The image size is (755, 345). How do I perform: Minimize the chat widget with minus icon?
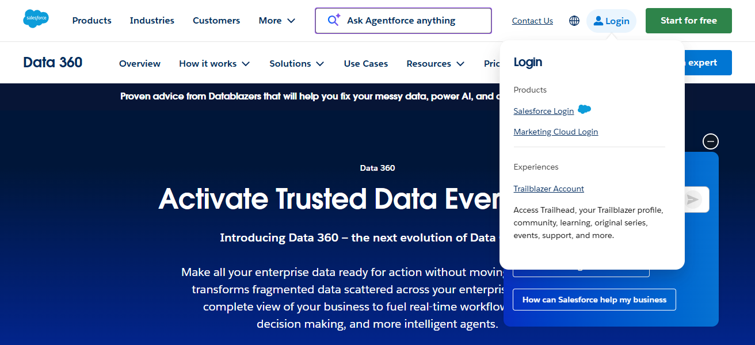tap(711, 141)
